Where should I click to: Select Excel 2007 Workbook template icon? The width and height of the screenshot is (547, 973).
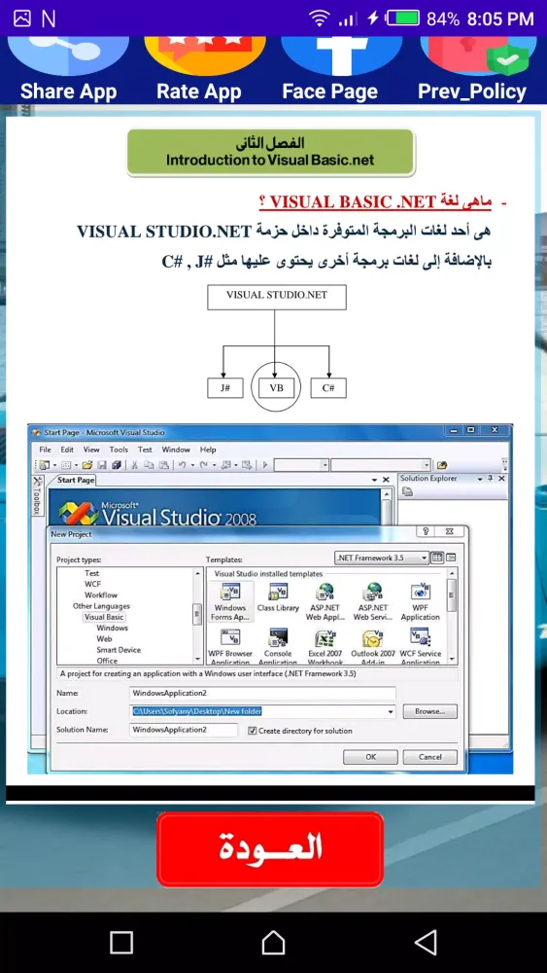pyautogui.click(x=325, y=647)
